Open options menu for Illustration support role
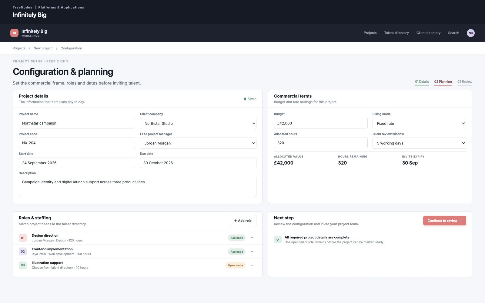The height and width of the screenshot is (303, 485). [x=253, y=265]
